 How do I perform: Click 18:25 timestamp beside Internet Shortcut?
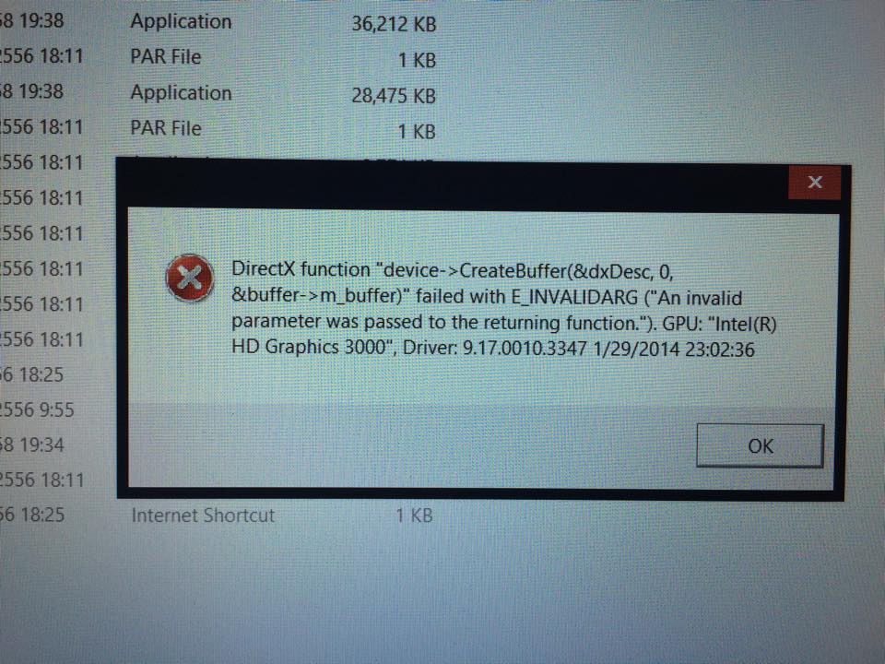[x=32, y=515]
